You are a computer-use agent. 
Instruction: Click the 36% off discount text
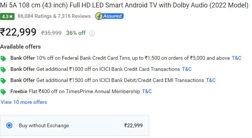[76, 33]
